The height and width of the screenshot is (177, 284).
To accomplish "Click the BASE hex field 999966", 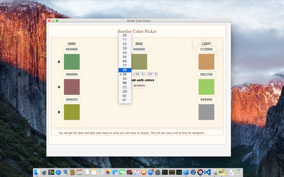I will pyautogui.click(x=139, y=49).
